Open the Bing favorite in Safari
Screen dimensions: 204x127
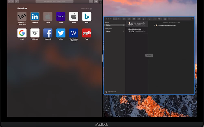click(x=87, y=16)
